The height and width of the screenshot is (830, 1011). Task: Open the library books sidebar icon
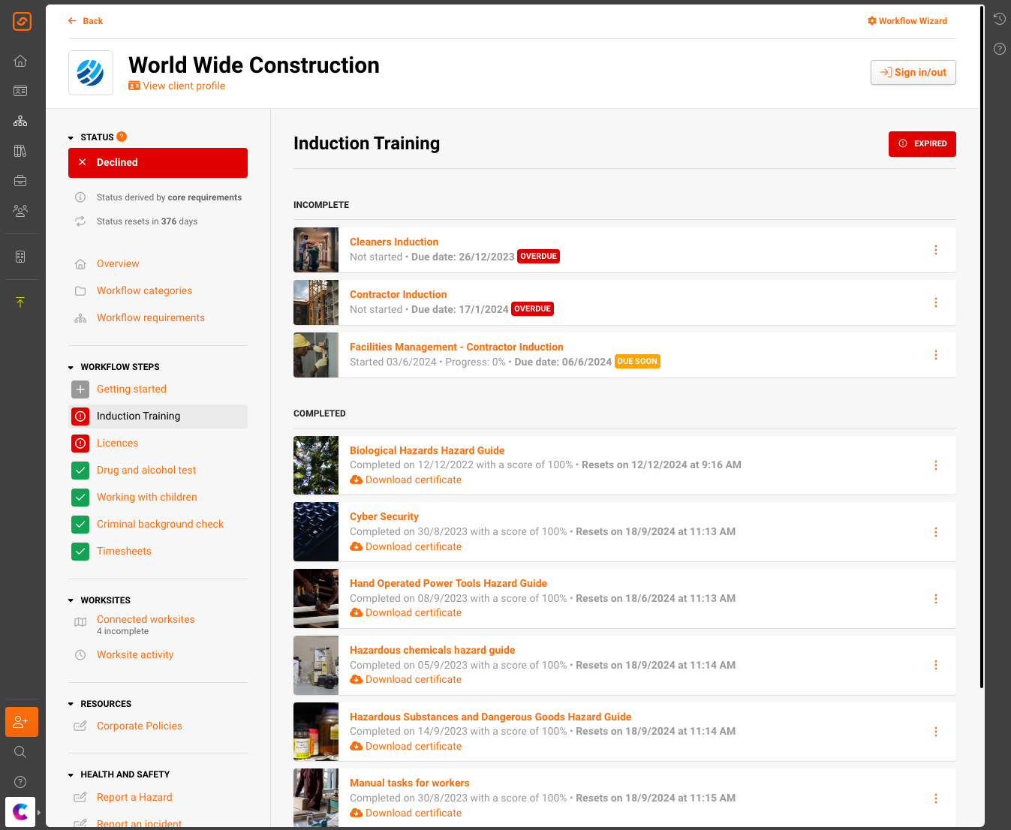point(20,151)
